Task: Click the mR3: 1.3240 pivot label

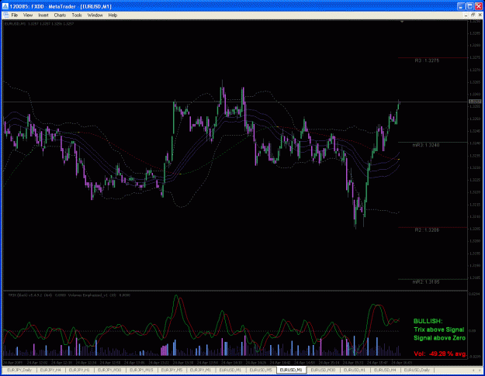Action: [426, 145]
